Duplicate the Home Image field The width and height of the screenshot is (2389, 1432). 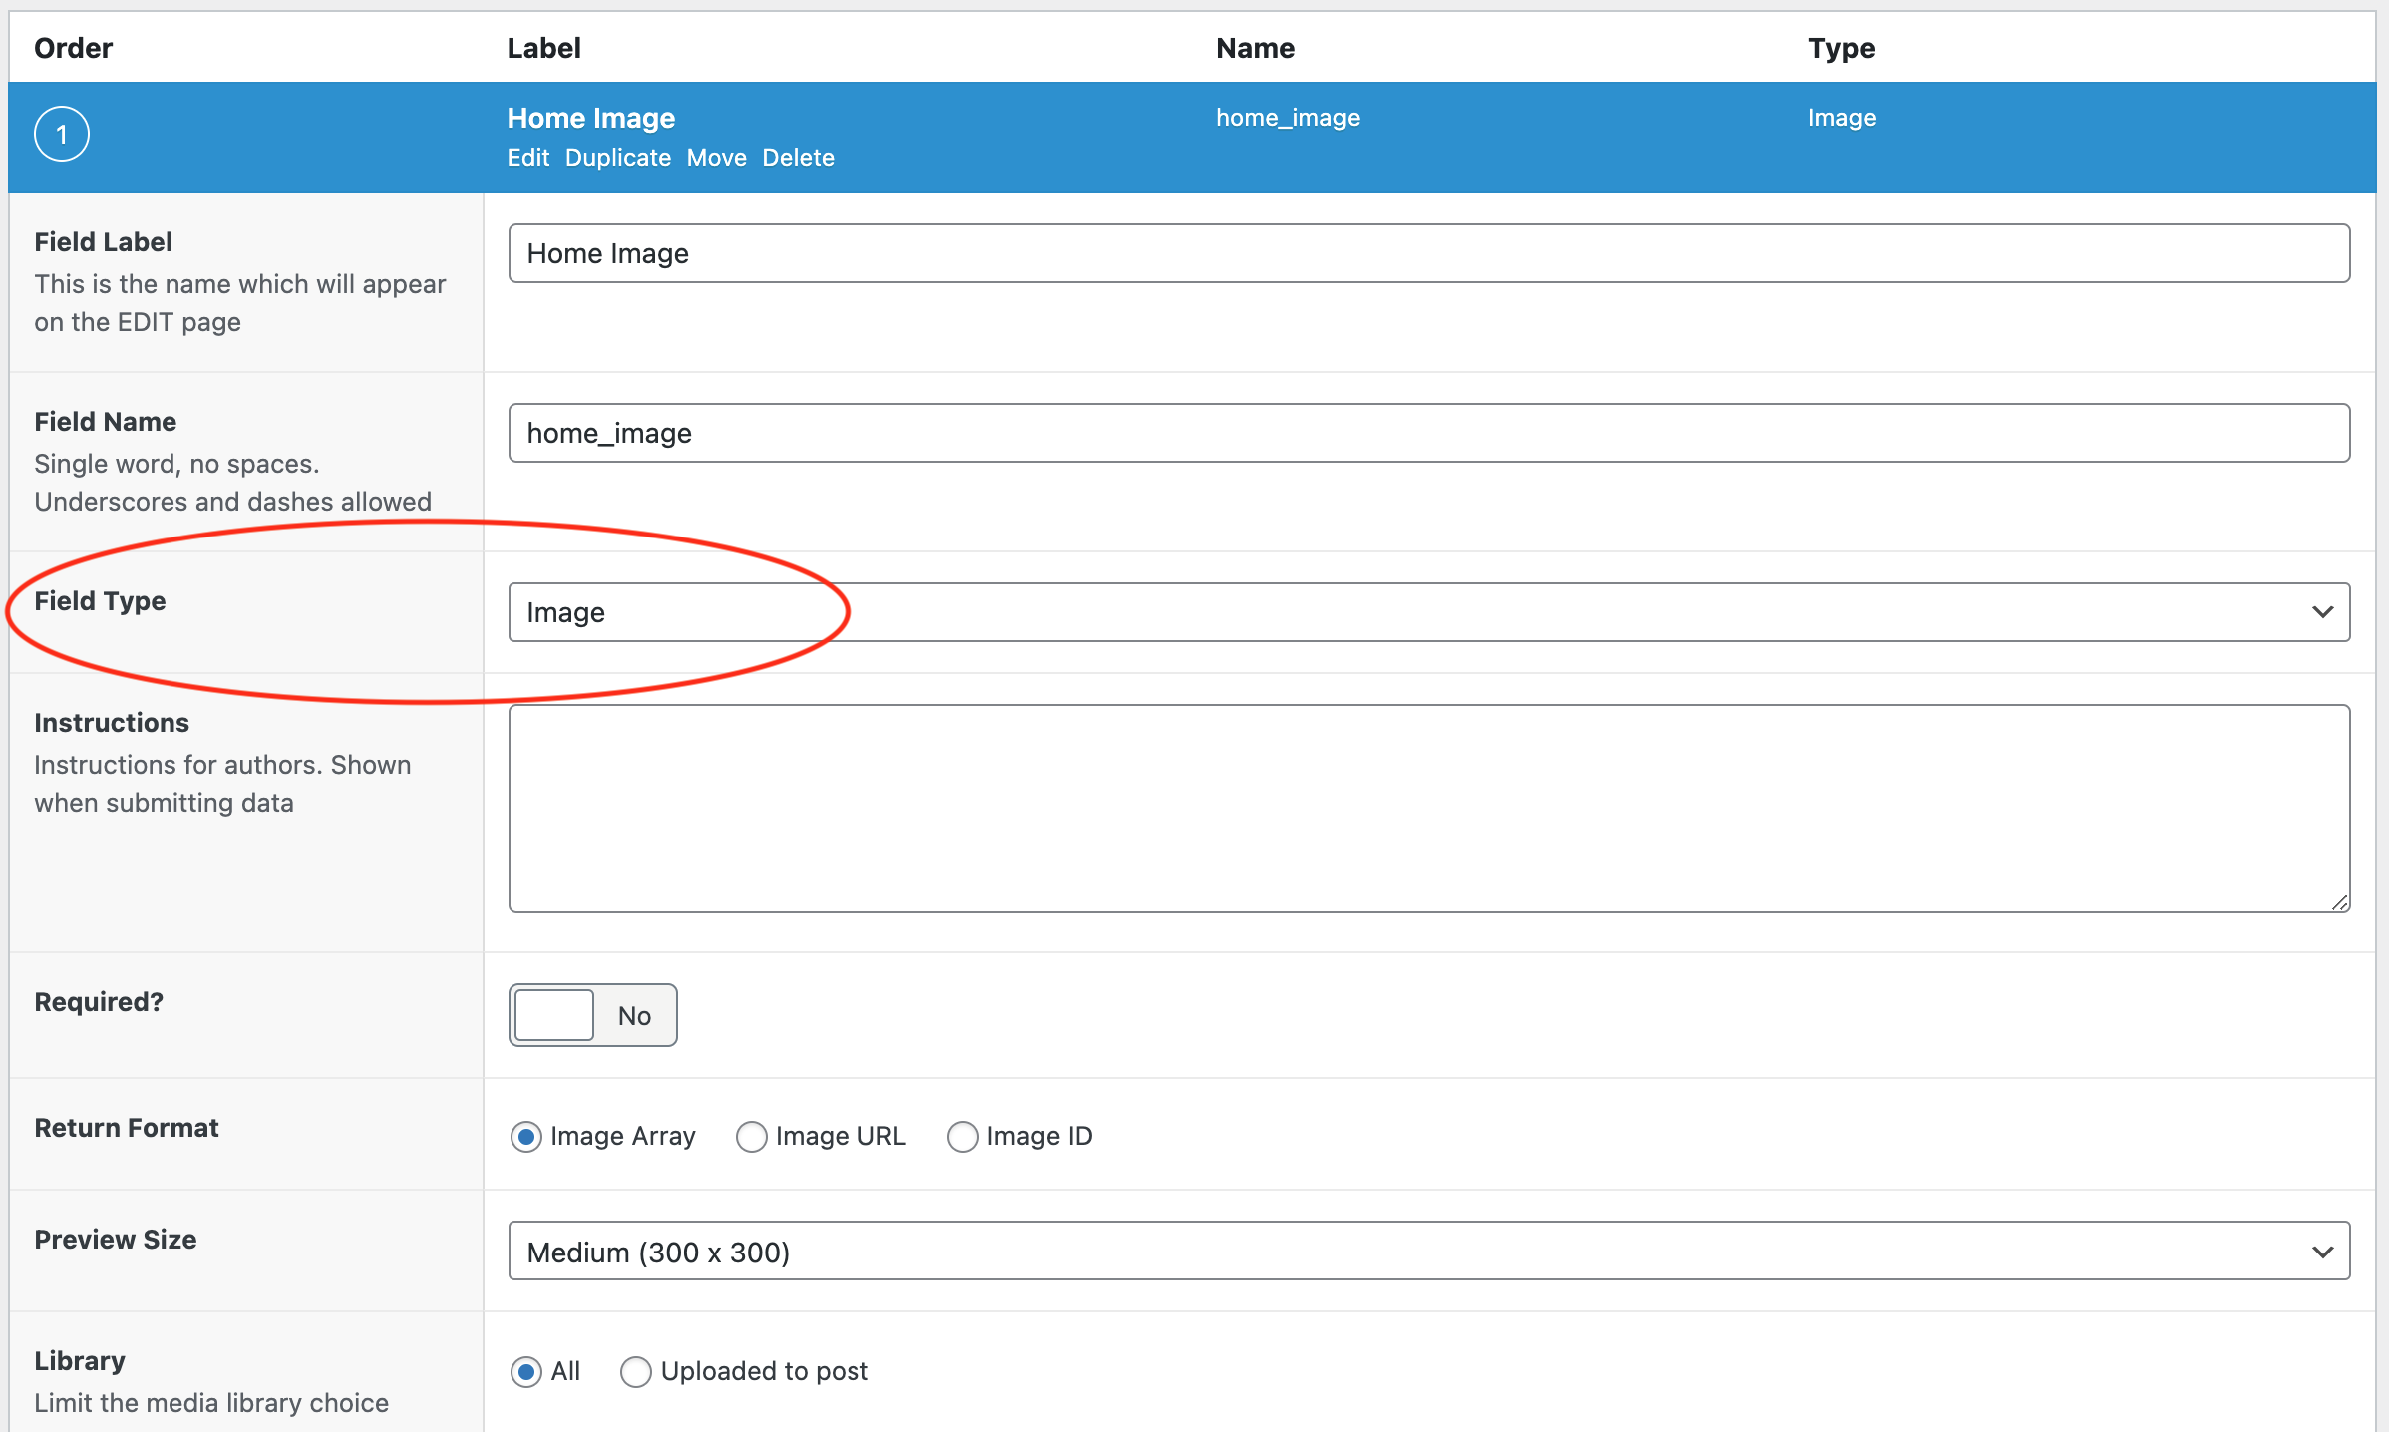pos(617,157)
